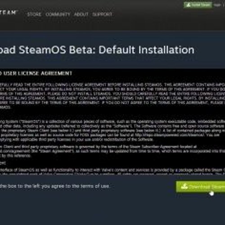
Task: Click the USER LICENSE AGREEMENT heading
Action: (x=36, y=73)
